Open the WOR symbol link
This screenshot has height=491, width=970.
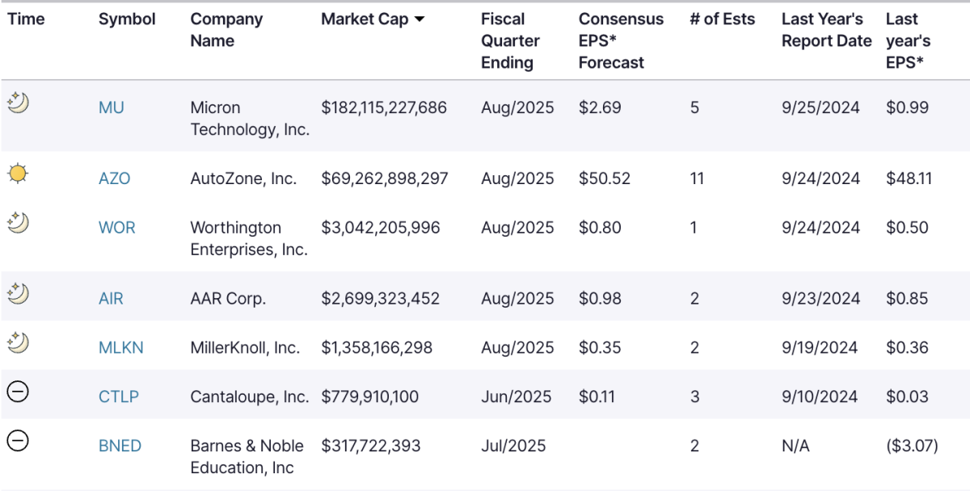(116, 228)
